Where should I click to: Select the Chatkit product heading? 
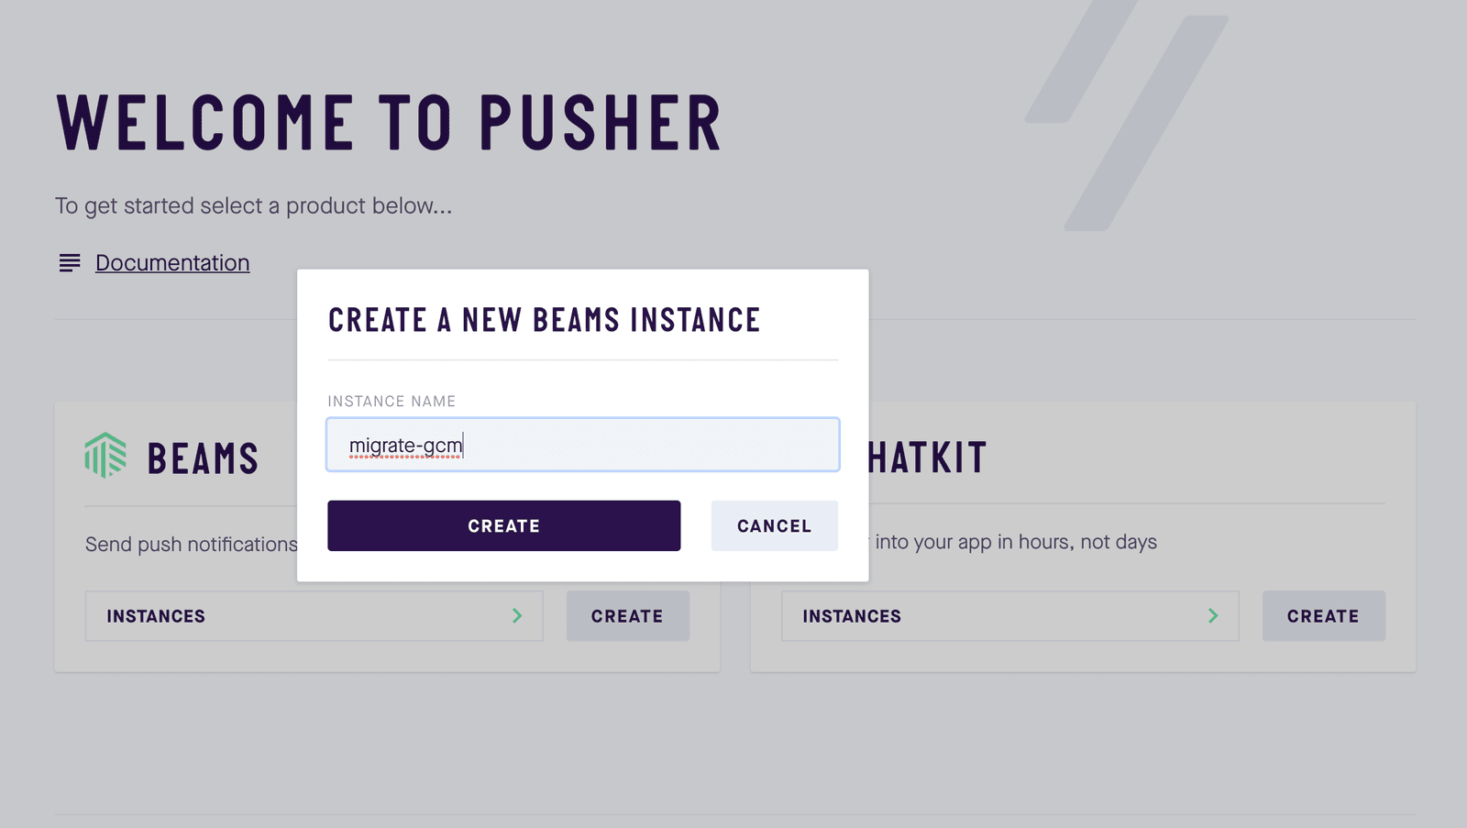[927, 458]
